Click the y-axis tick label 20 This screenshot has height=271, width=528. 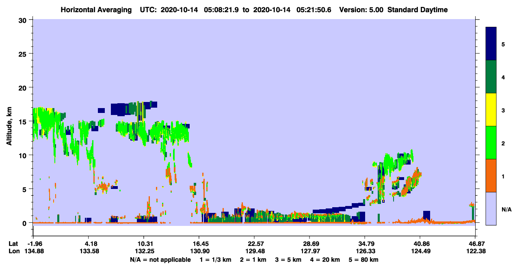click(24, 87)
